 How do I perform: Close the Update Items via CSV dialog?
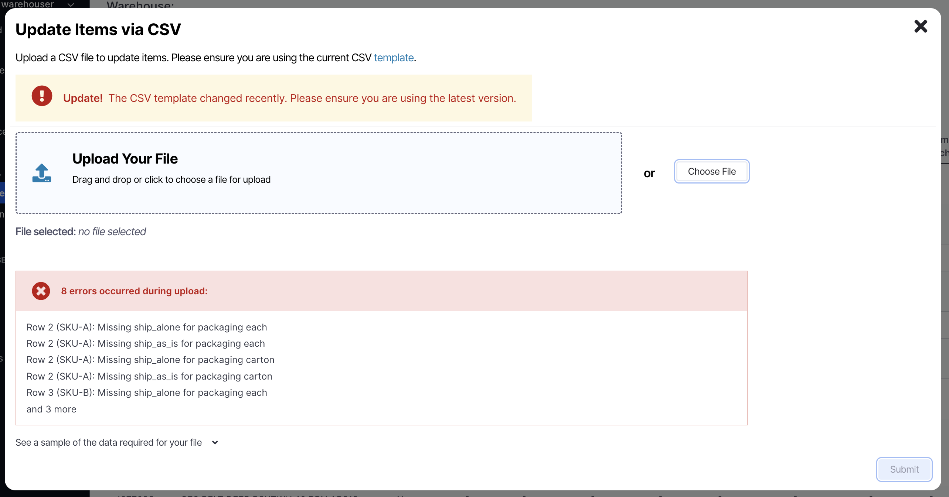click(x=921, y=26)
